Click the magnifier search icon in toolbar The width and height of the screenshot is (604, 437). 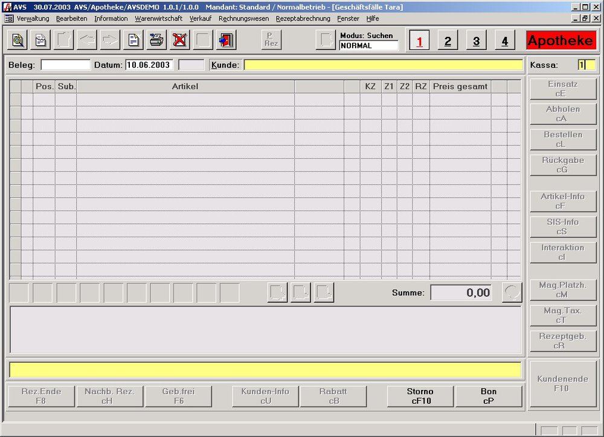(18, 40)
